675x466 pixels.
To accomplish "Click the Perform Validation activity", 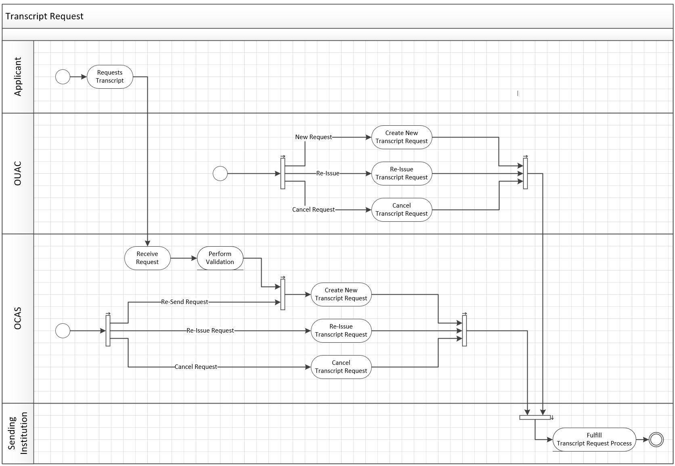I will click(x=220, y=258).
